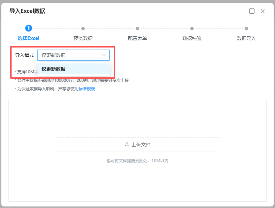Viewport: 275px width, 208px height.
Task: Maximize the import Excel dialog
Action: click(252, 11)
